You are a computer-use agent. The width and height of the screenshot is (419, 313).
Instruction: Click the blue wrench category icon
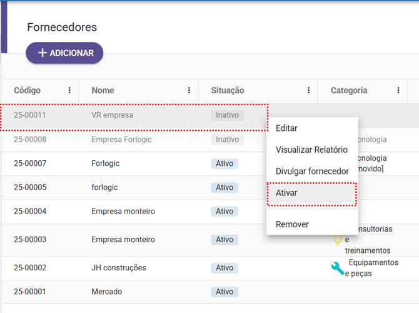tap(338, 269)
